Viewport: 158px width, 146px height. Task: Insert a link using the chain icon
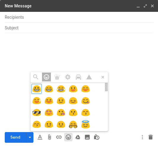59,137
